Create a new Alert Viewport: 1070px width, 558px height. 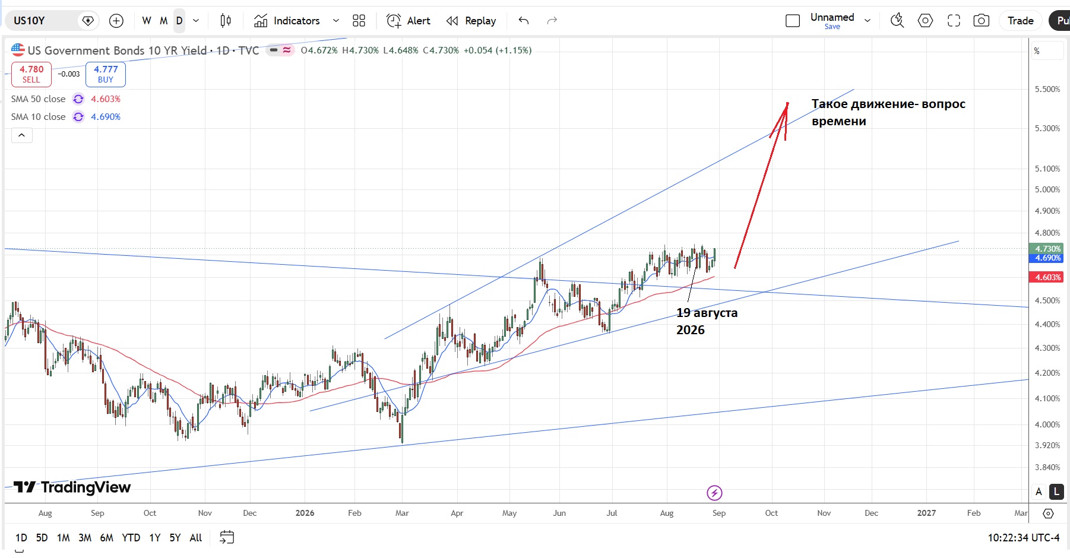pos(409,21)
